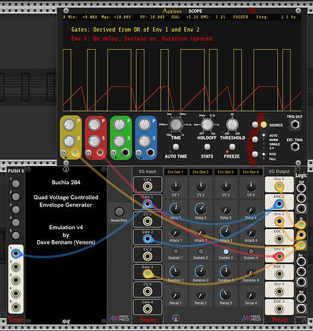Select the Env Gen 1 label tab
The width and height of the screenshot is (313, 331).
point(176,172)
